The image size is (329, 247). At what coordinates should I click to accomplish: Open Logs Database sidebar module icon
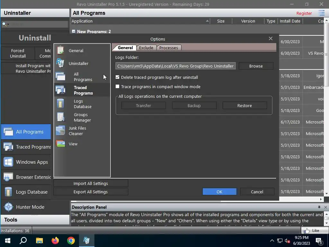[8, 192]
